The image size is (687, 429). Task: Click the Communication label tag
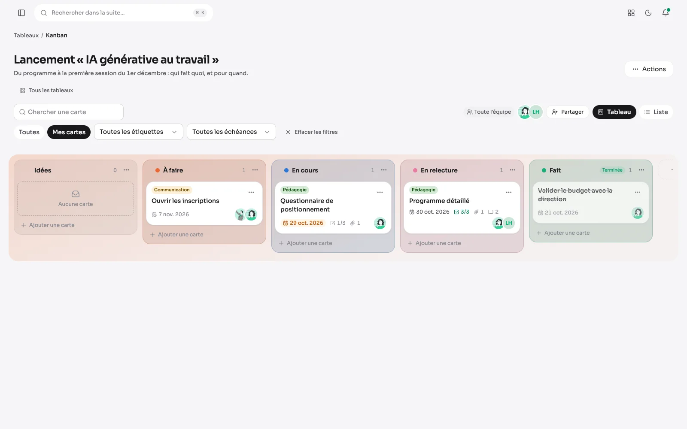[x=172, y=190]
